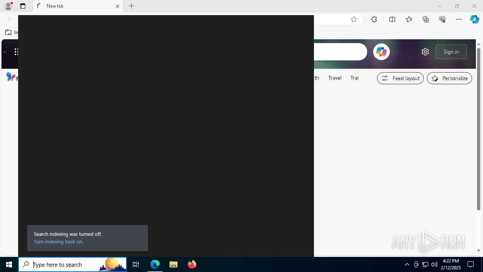
Task: Open the tab actions menu icon
Action: coord(23,6)
